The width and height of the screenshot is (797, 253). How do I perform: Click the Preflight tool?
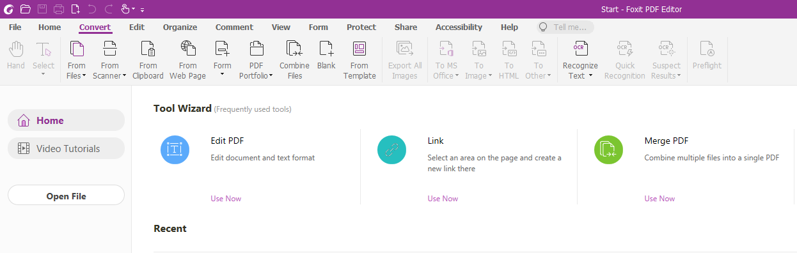pyautogui.click(x=707, y=55)
